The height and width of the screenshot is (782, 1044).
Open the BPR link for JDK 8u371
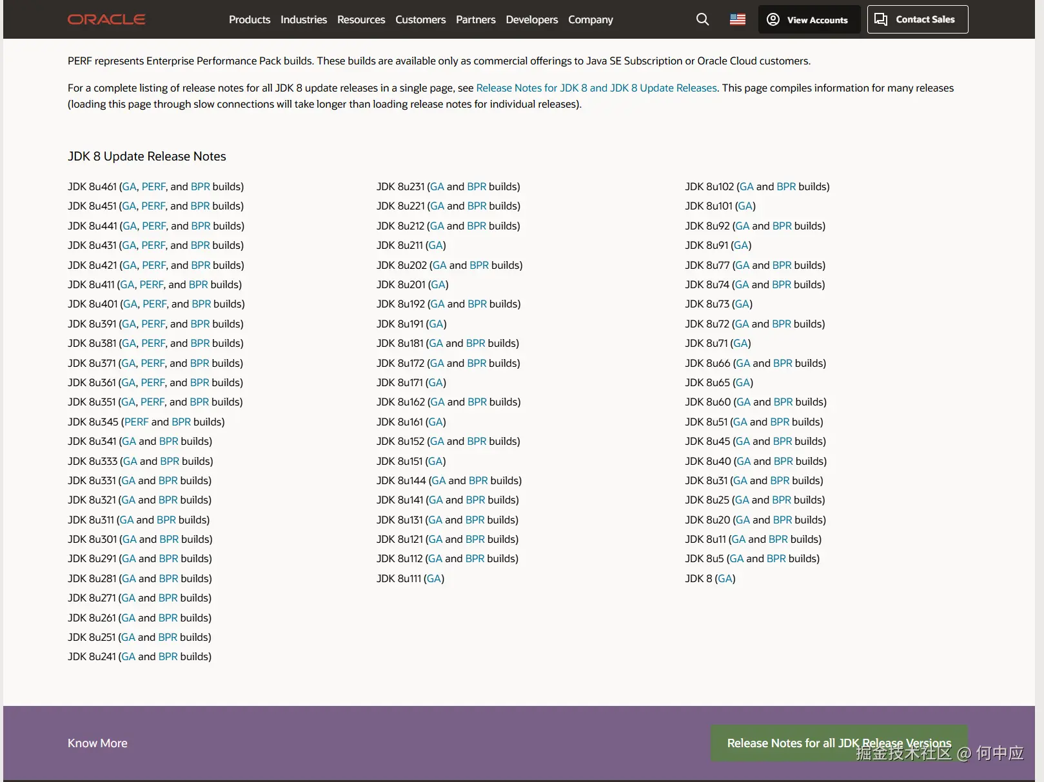click(200, 363)
